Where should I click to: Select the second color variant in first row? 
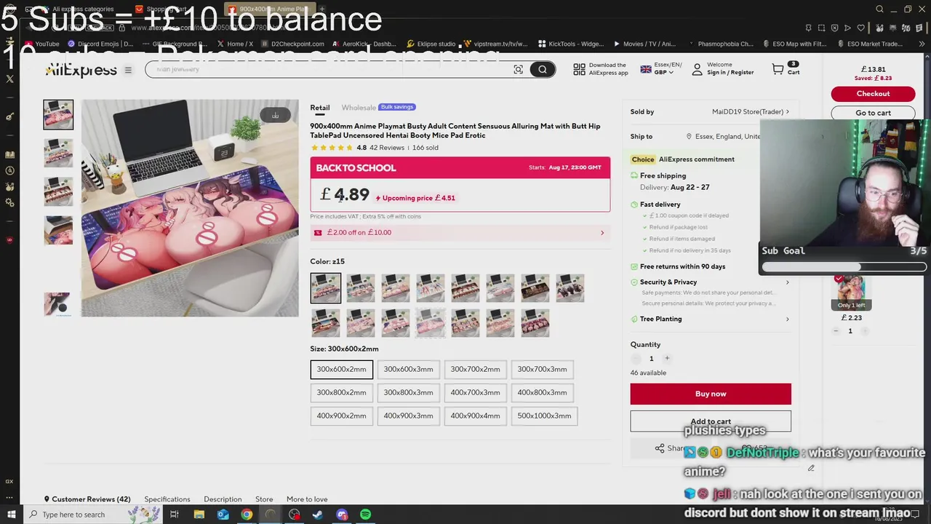pos(360,288)
